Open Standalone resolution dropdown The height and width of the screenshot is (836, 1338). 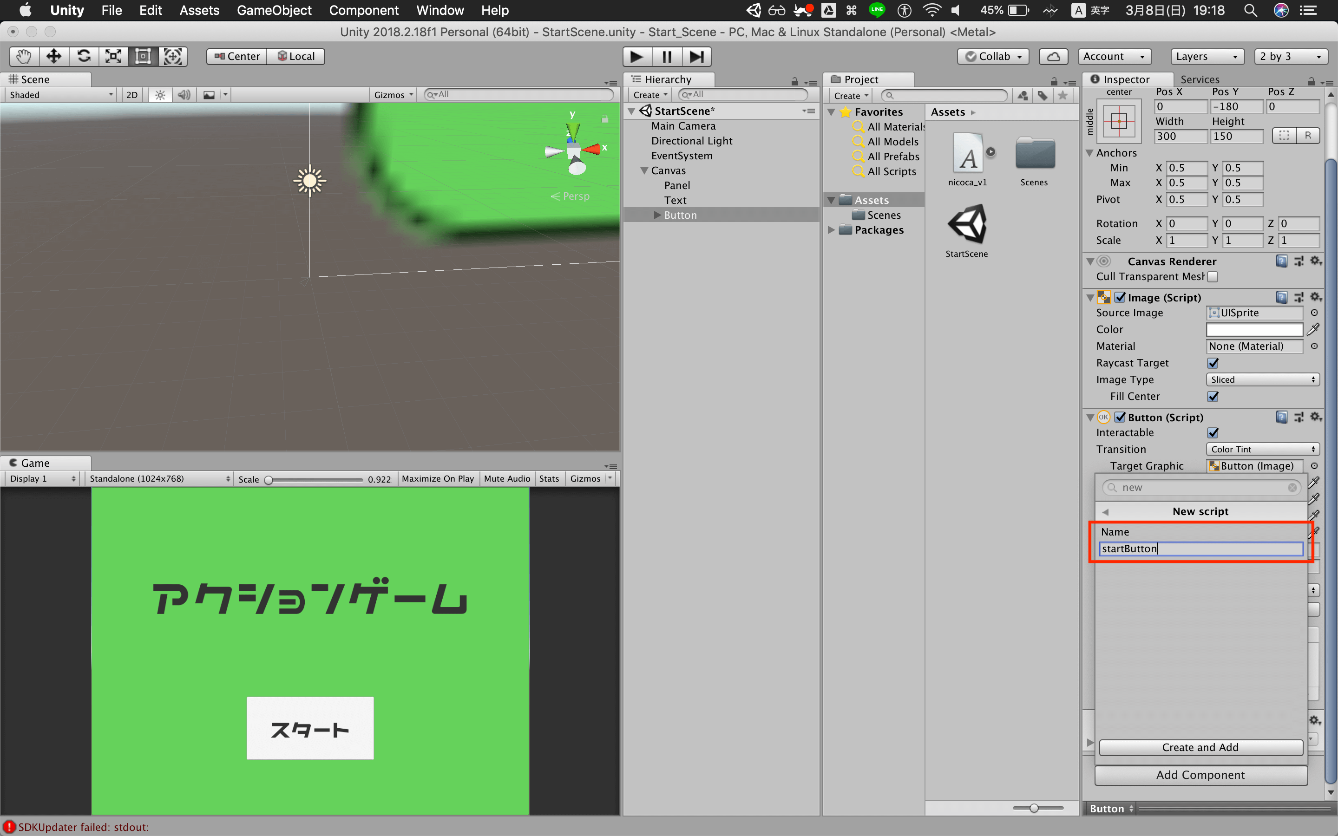pos(159,479)
